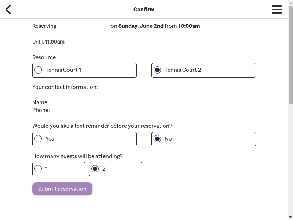The width and height of the screenshot is (293, 220).
Task: Open the hamburger menu
Action: [277, 10]
